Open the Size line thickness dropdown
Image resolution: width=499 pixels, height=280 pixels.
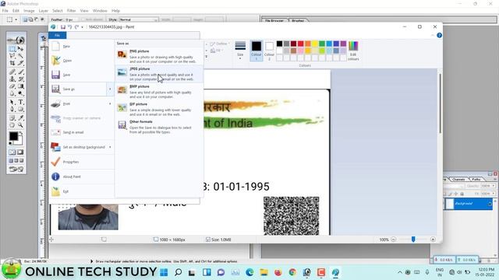click(240, 50)
